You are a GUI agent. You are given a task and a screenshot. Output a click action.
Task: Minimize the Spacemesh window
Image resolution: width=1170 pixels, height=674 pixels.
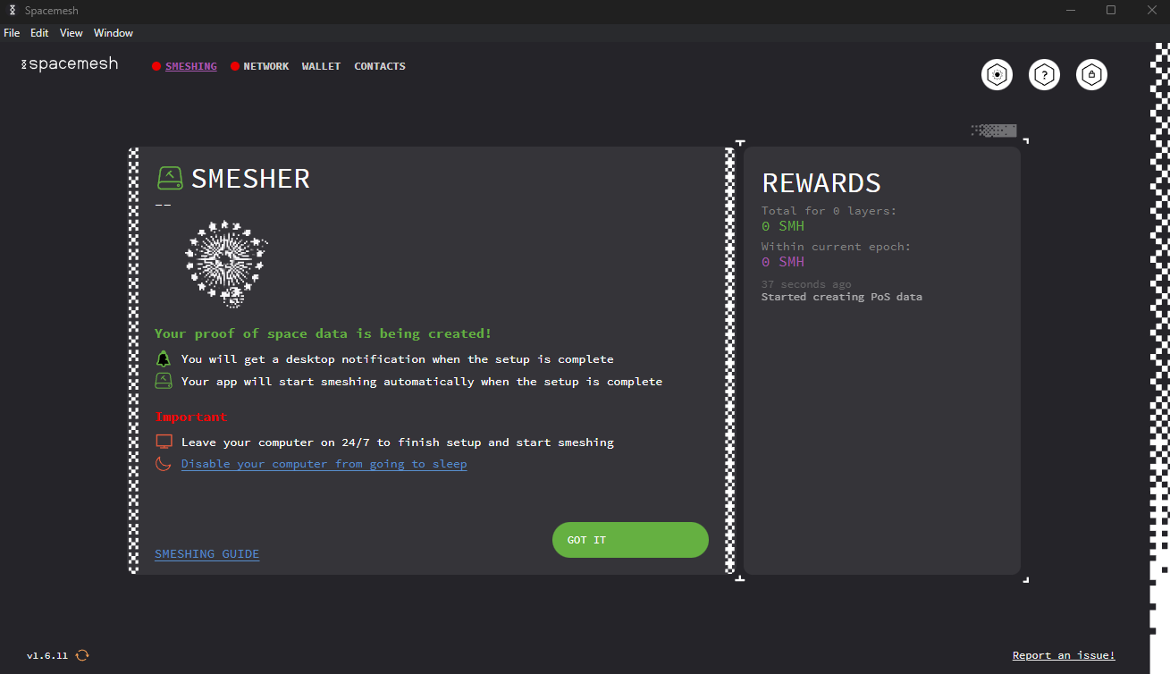[x=1072, y=10]
